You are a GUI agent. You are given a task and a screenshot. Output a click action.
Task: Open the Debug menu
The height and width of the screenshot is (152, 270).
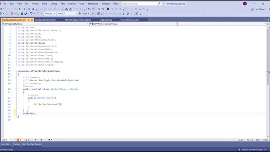pyautogui.click(x=54, y=4)
